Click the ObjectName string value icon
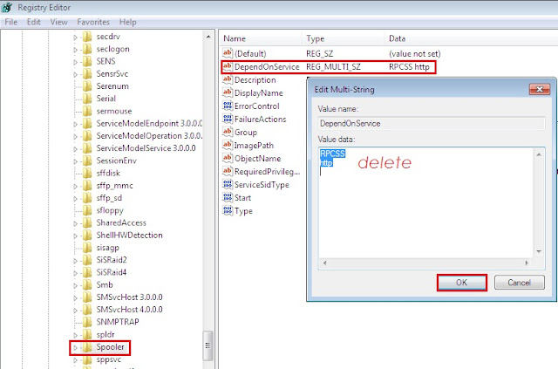The height and width of the screenshot is (369, 558). [x=228, y=158]
